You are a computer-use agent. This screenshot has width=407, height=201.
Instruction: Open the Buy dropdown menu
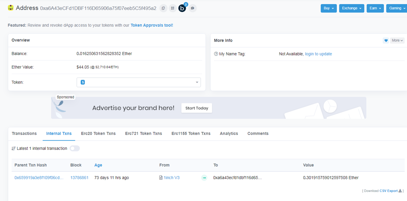coord(329,8)
